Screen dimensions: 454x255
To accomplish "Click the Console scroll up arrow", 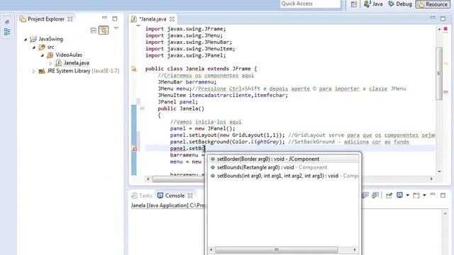I will 445,213.
